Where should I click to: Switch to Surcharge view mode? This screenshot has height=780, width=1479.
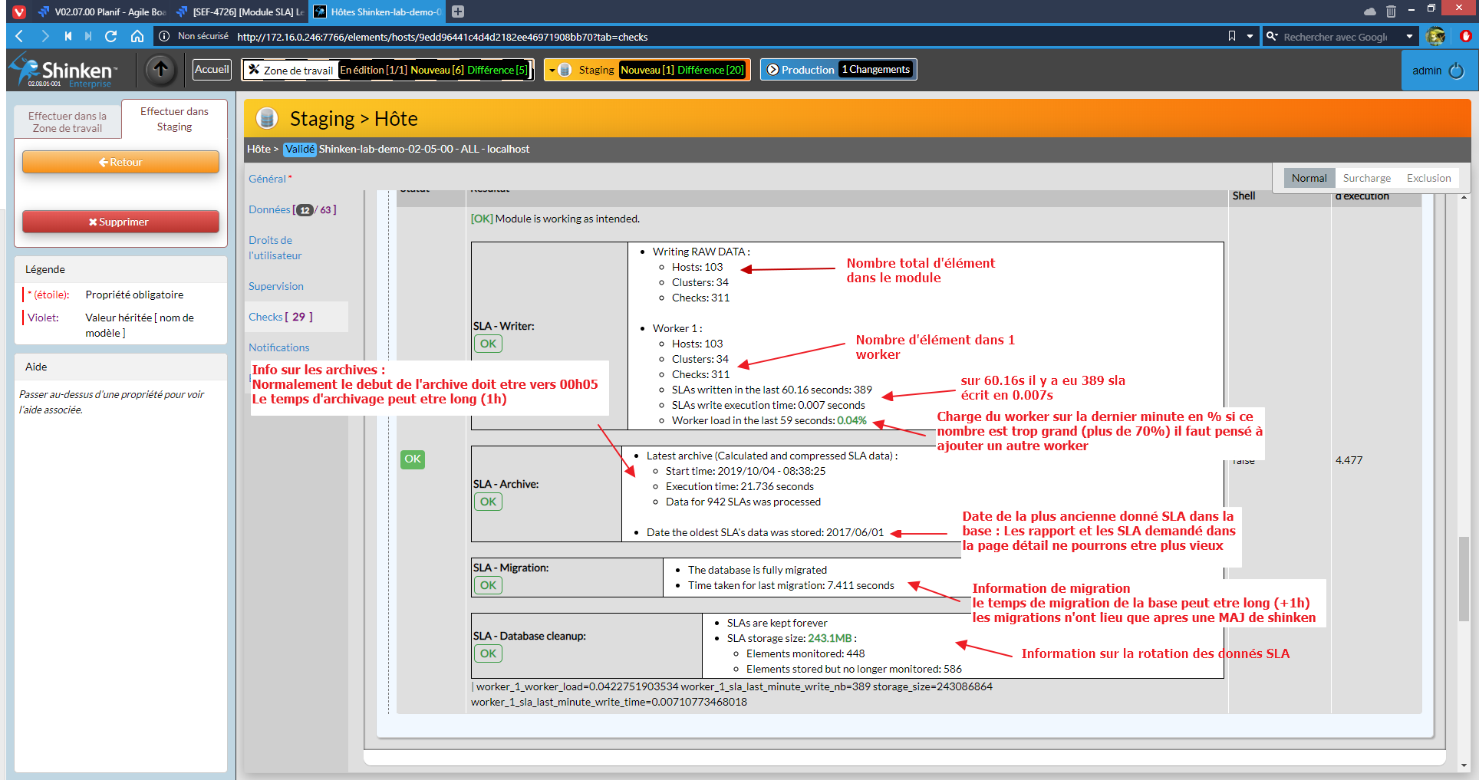tap(1366, 178)
